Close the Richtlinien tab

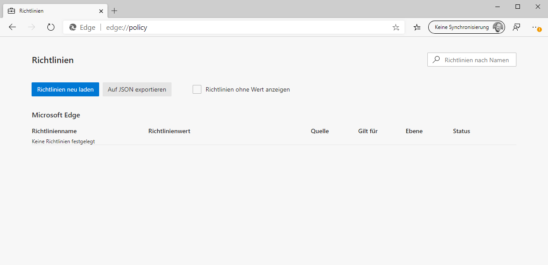101,11
